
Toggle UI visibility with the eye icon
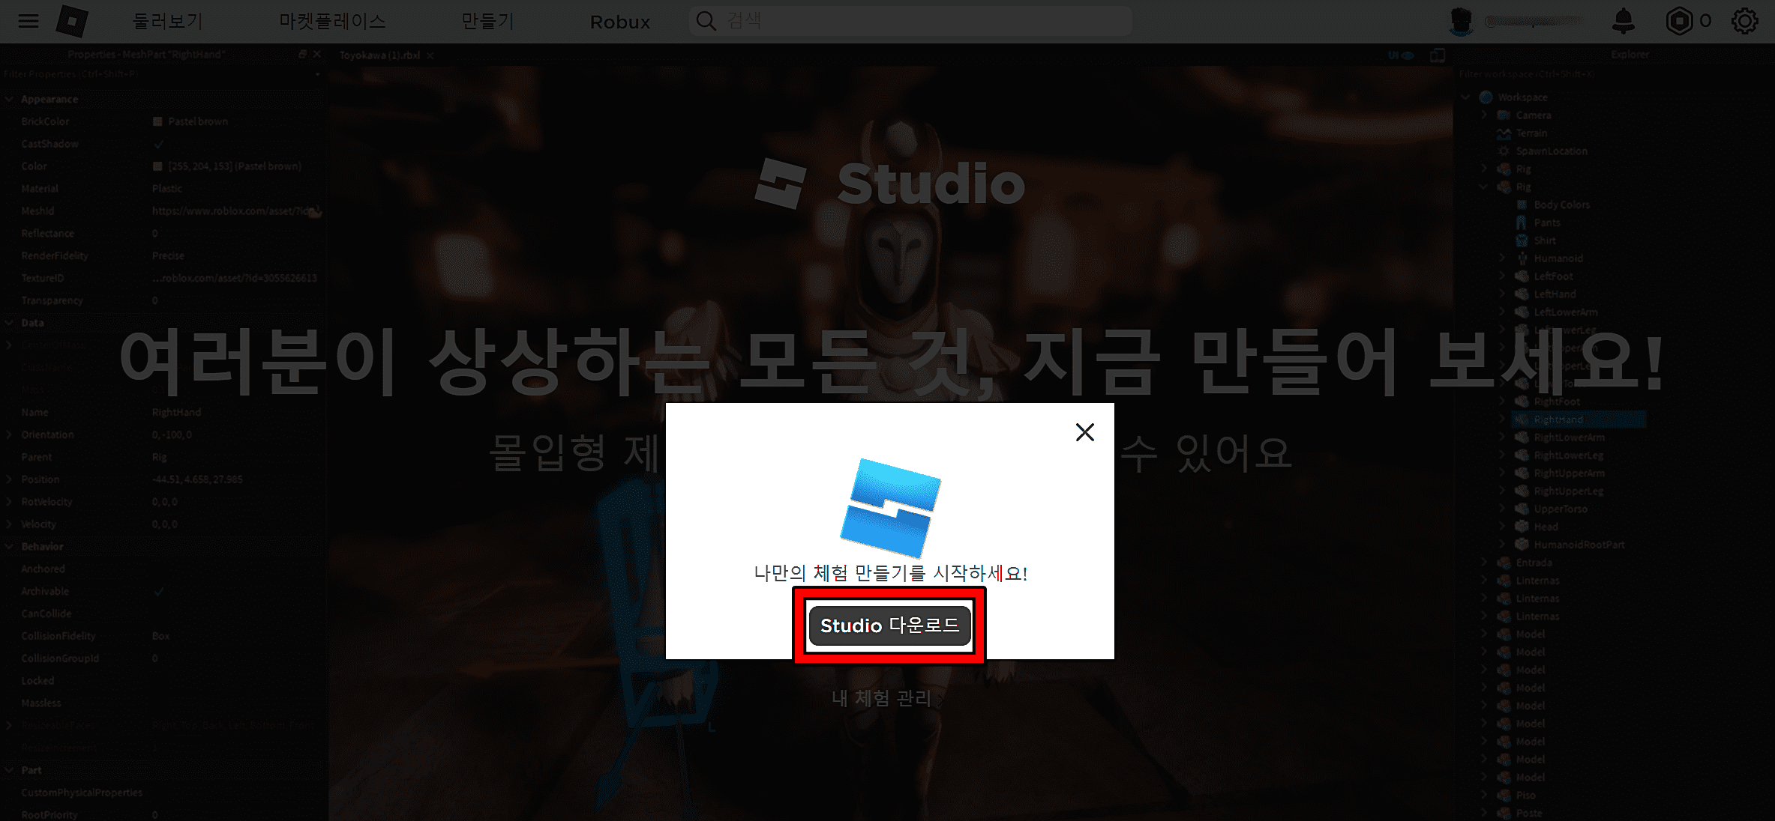1408,55
